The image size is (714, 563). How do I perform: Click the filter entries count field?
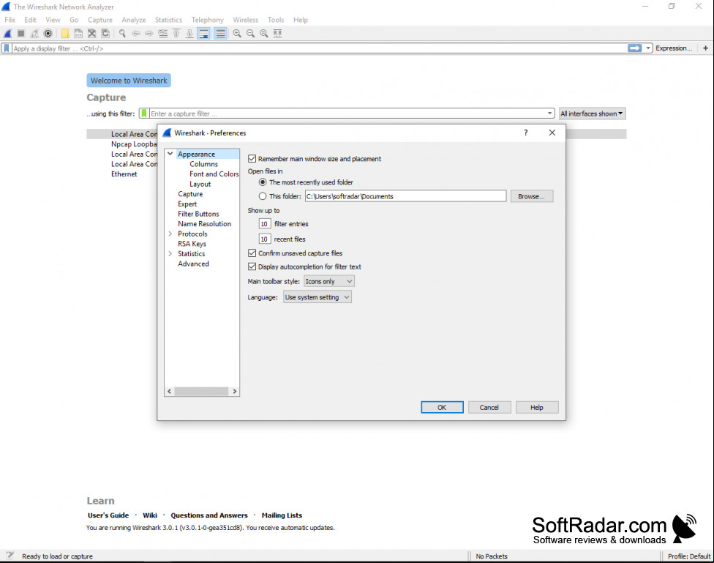click(265, 224)
